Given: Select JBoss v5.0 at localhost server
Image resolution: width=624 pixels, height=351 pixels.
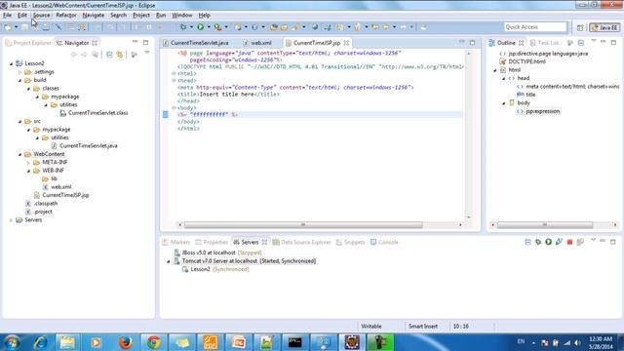Looking at the screenshot, I should (x=209, y=253).
